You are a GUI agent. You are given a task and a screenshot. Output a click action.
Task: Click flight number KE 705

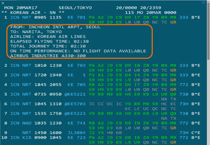coord(76,85)
